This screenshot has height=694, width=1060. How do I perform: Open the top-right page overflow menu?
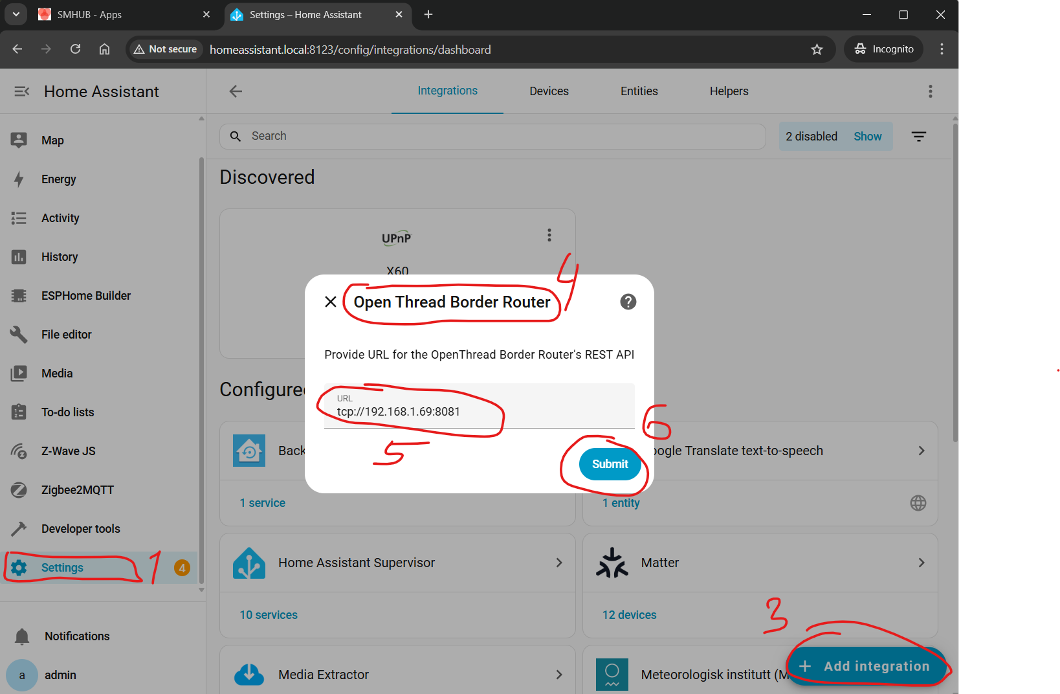click(x=930, y=91)
